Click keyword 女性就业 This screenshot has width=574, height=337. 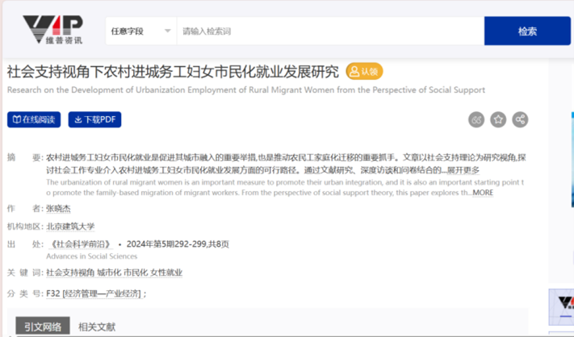pos(165,273)
